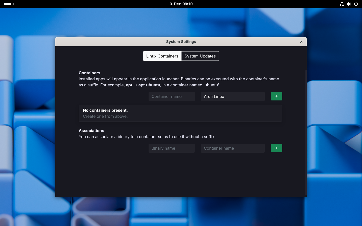Click the Activities workspace indicator pill

click(x=8, y=4)
